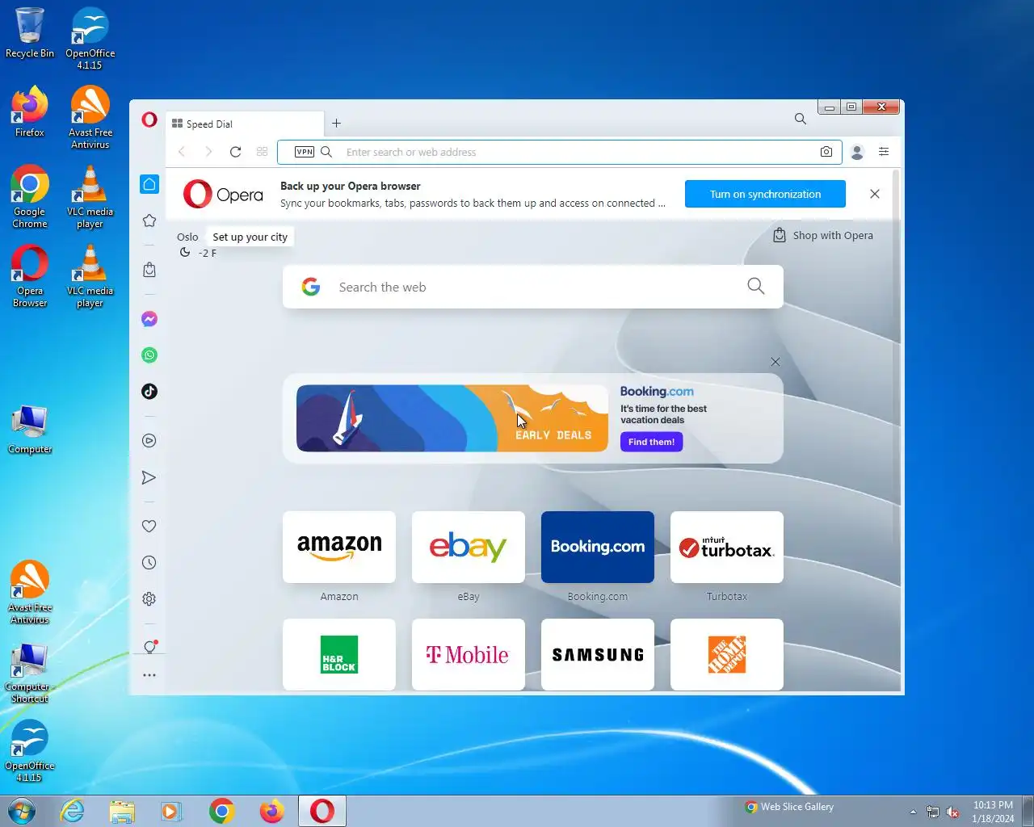The height and width of the screenshot is (827, 1034).
Task: Open the Turbotax speed dial tile
Action: pos(727,547)
